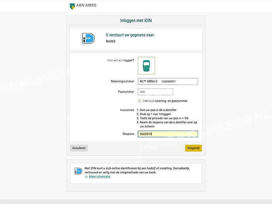Click the 'Met iDIN kunt u zich online identificeren' text

pos(137,170)
